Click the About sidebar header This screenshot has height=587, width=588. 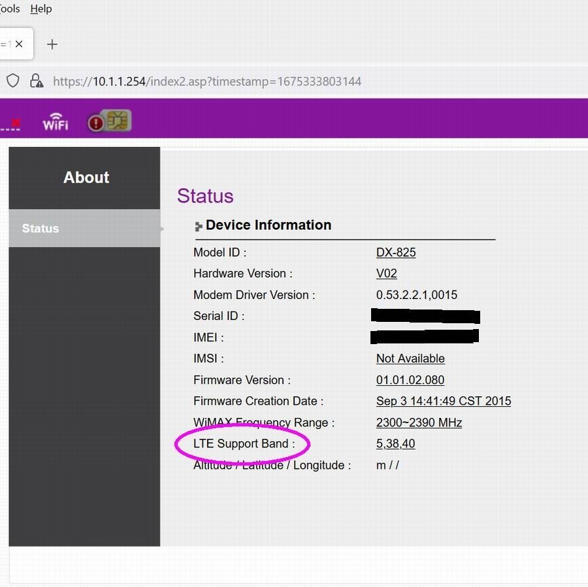86,178
